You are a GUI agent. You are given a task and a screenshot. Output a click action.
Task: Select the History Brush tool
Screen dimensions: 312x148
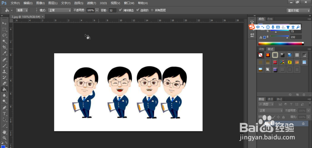[4, 77]
